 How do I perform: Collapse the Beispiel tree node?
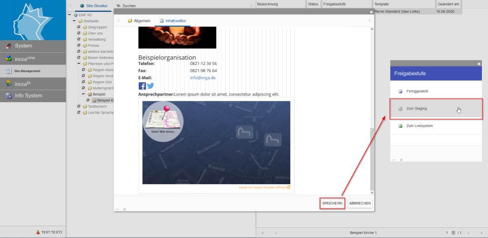(x=83, y=94)
